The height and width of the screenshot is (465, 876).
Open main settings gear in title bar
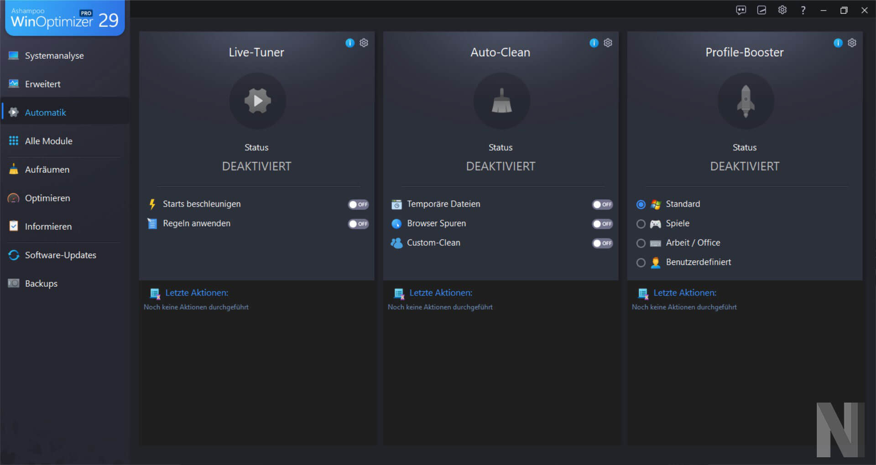click(782, 10)
